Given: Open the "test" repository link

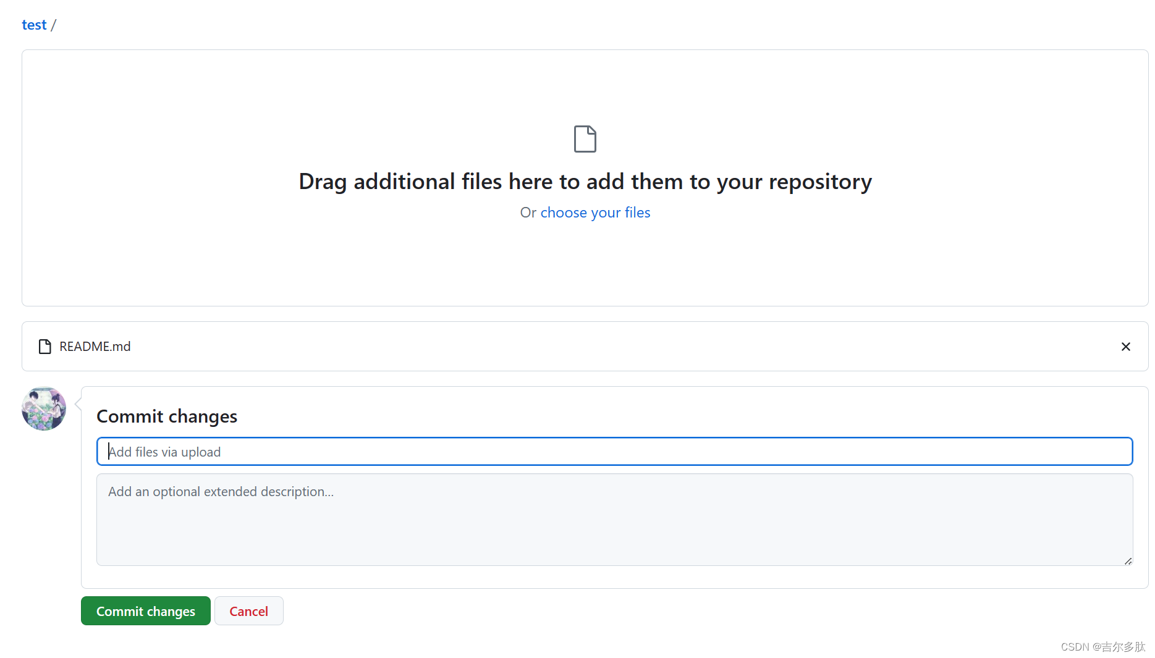Looking at the screenshot, I should (34, 24).
